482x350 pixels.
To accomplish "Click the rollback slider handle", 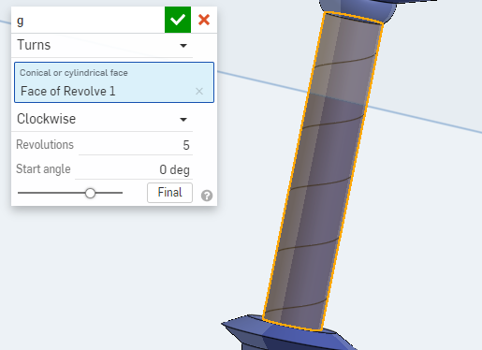I will [x=90, y=193].
